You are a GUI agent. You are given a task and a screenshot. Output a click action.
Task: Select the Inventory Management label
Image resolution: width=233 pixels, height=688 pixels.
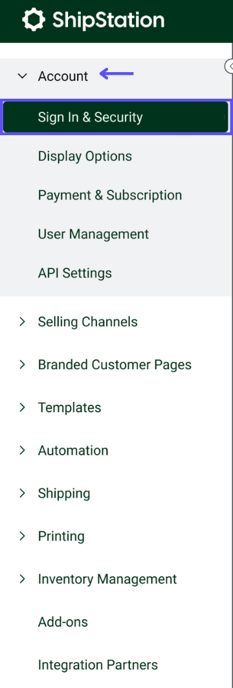[x=107, y=580]
